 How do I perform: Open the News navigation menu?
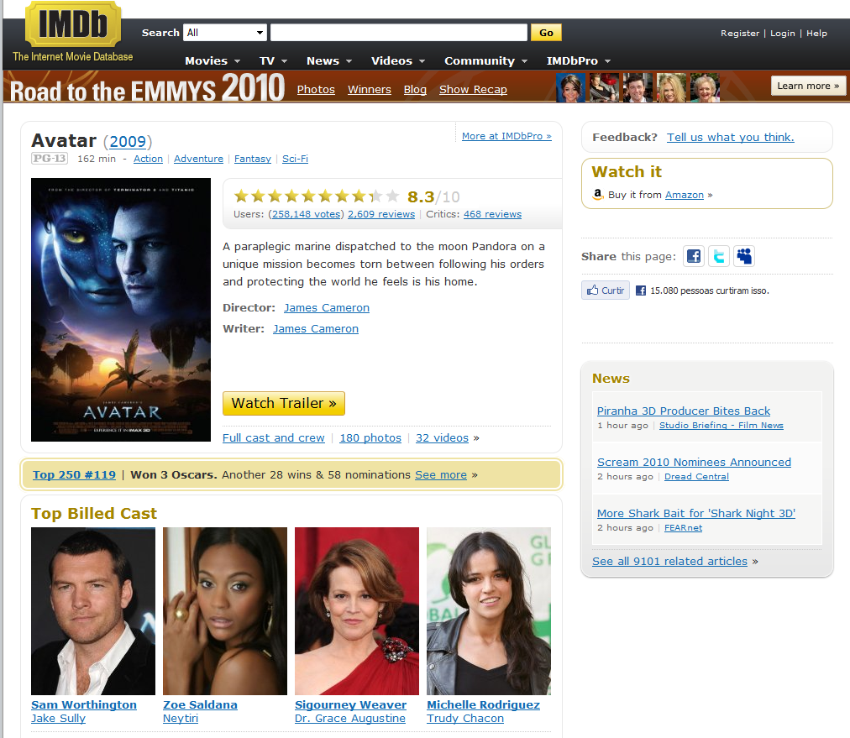[328, 60]
